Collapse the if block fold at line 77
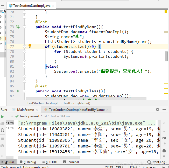169x168 pixels. [24, 47]
